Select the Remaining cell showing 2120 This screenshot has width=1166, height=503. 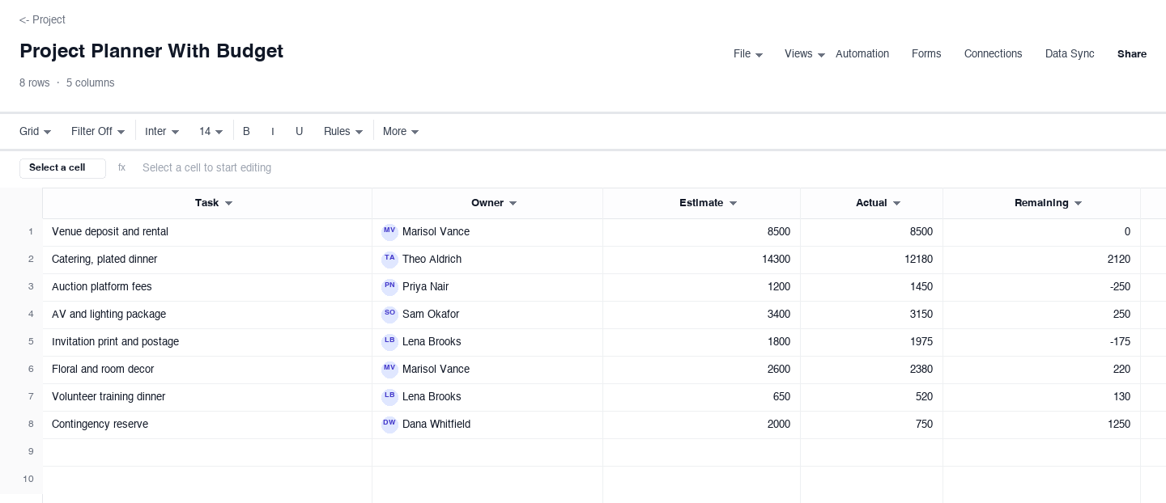click(1042, 260)
